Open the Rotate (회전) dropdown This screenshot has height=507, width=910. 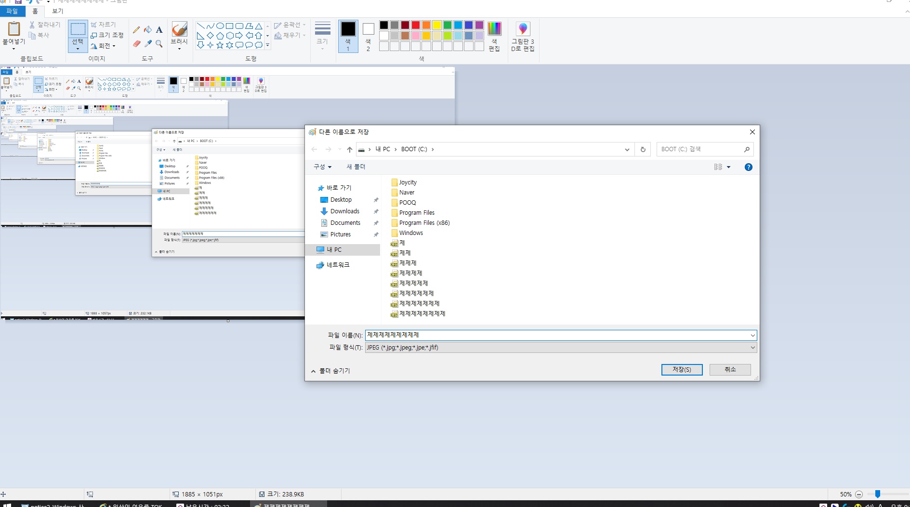click(103, 46)
